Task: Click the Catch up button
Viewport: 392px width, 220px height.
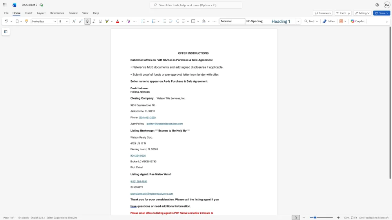Action: 343,13
